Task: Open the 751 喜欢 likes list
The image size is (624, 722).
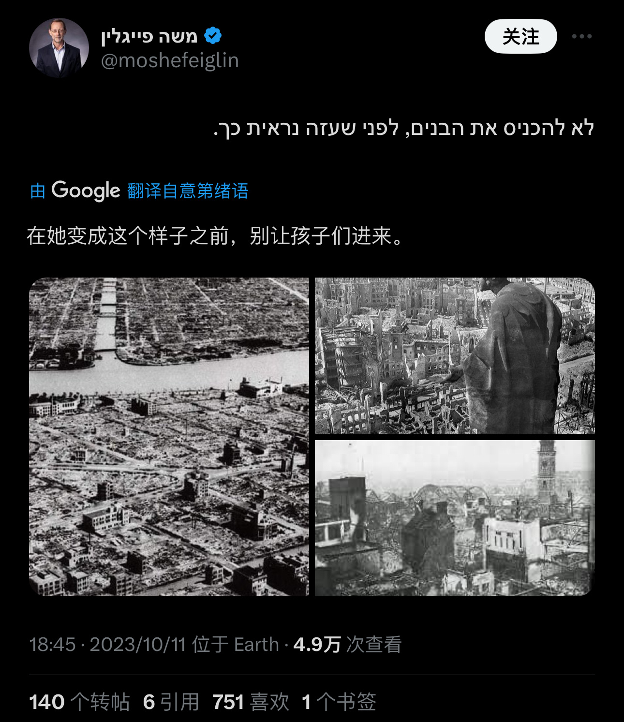Action: click(251, 702)
